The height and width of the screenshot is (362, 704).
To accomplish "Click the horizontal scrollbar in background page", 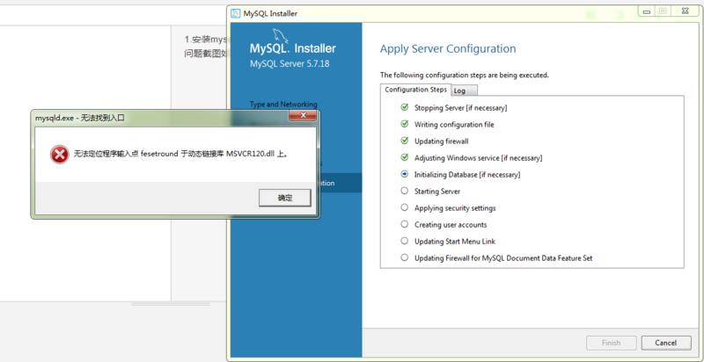I will click(x=171, y=304).
